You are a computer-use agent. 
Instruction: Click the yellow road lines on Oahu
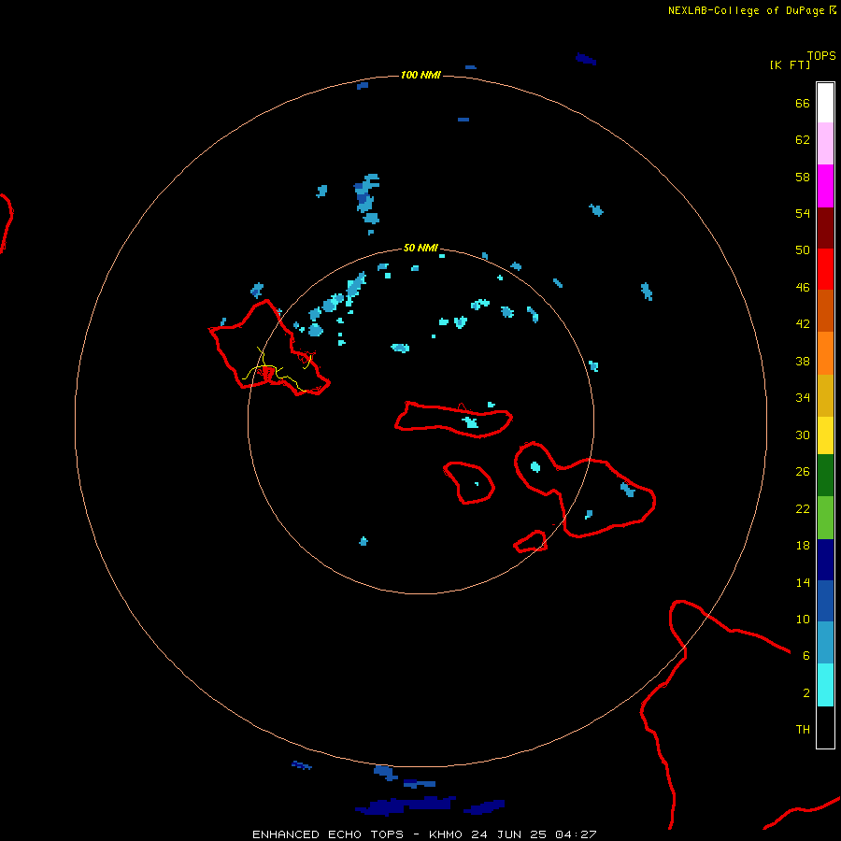[x=277, y=370]
